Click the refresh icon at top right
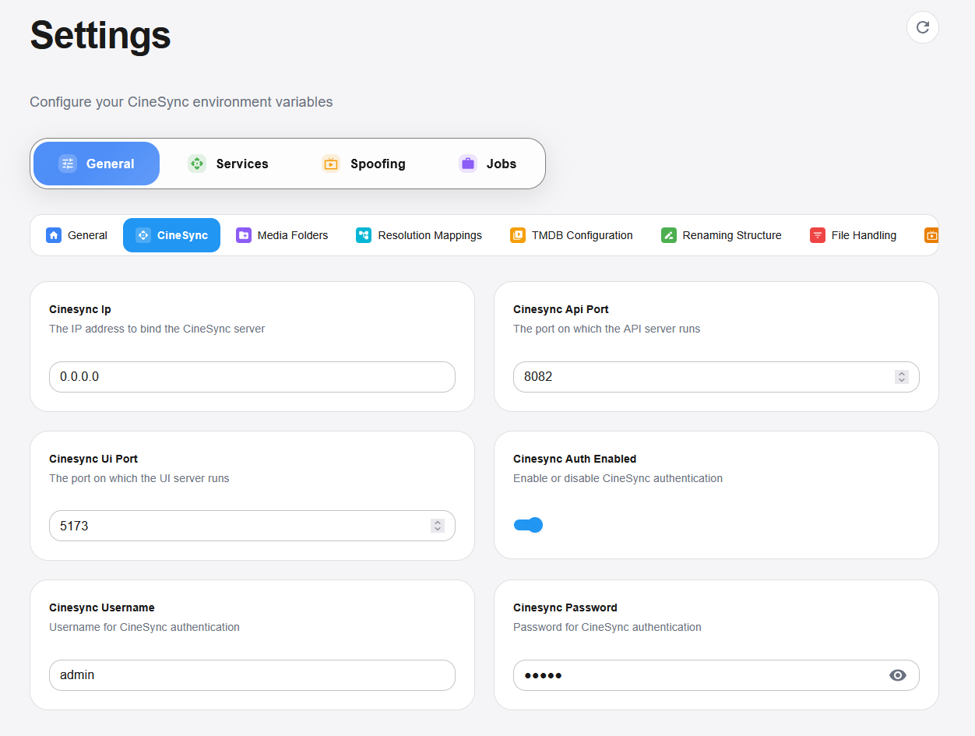This screenshot has width=975, height=736. pos(922,27)
